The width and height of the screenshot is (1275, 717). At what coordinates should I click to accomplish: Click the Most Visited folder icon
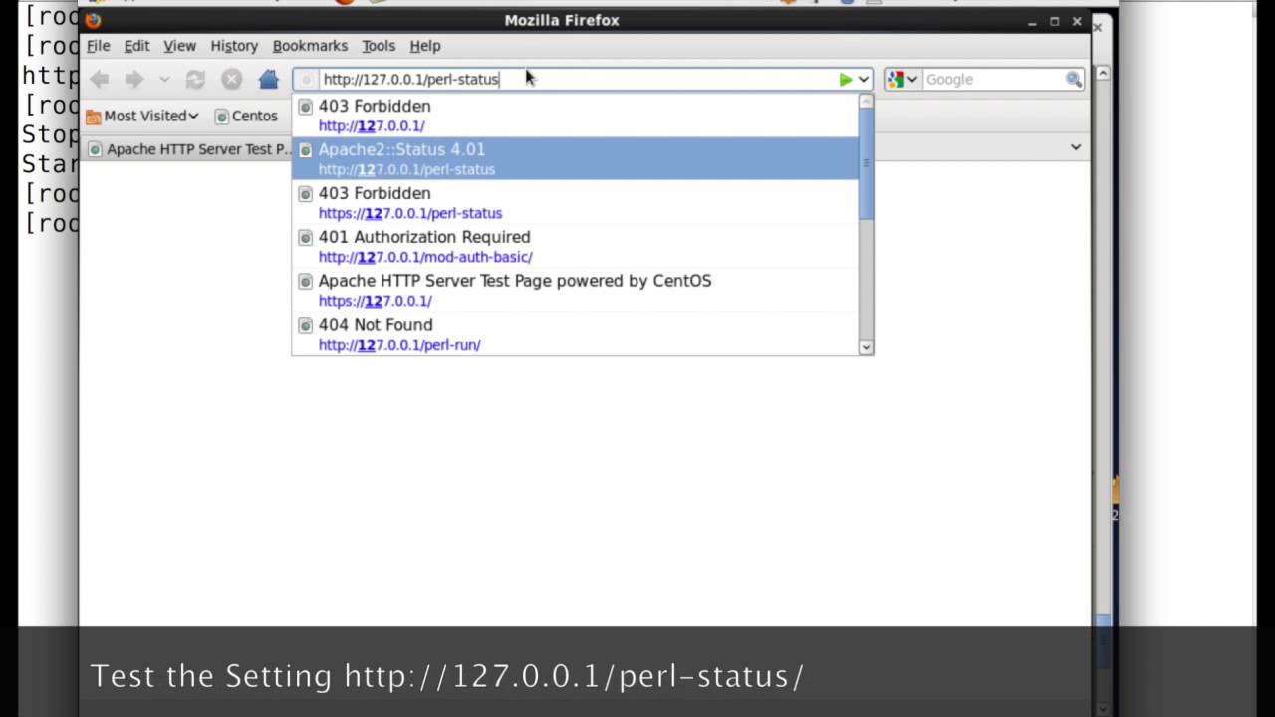(x=94, y=116)
